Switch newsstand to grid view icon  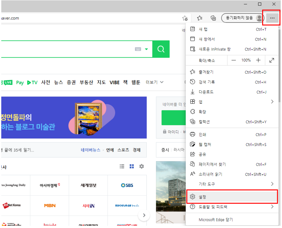(132, 166)
